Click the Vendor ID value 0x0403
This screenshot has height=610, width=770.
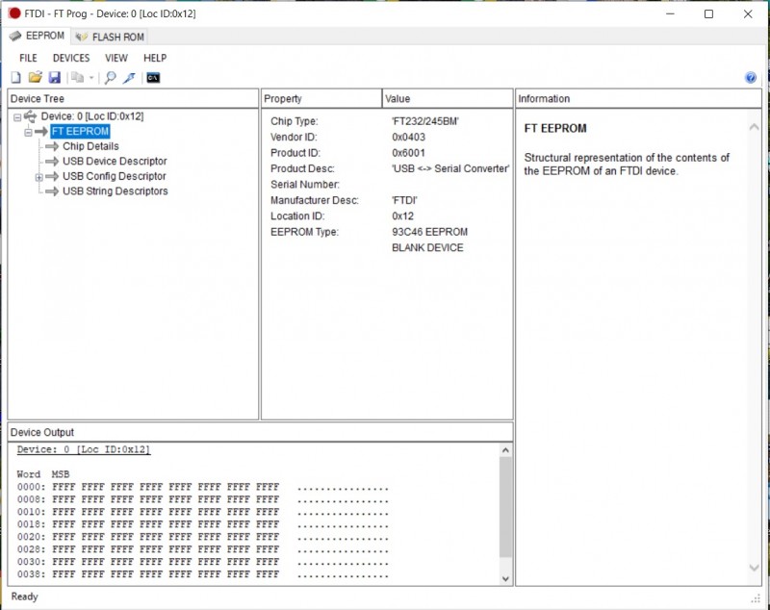click(x=408, y=137)
